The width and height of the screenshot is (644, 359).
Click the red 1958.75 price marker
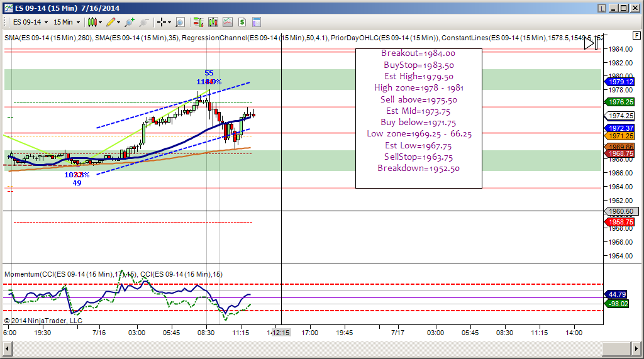[619, 222]
